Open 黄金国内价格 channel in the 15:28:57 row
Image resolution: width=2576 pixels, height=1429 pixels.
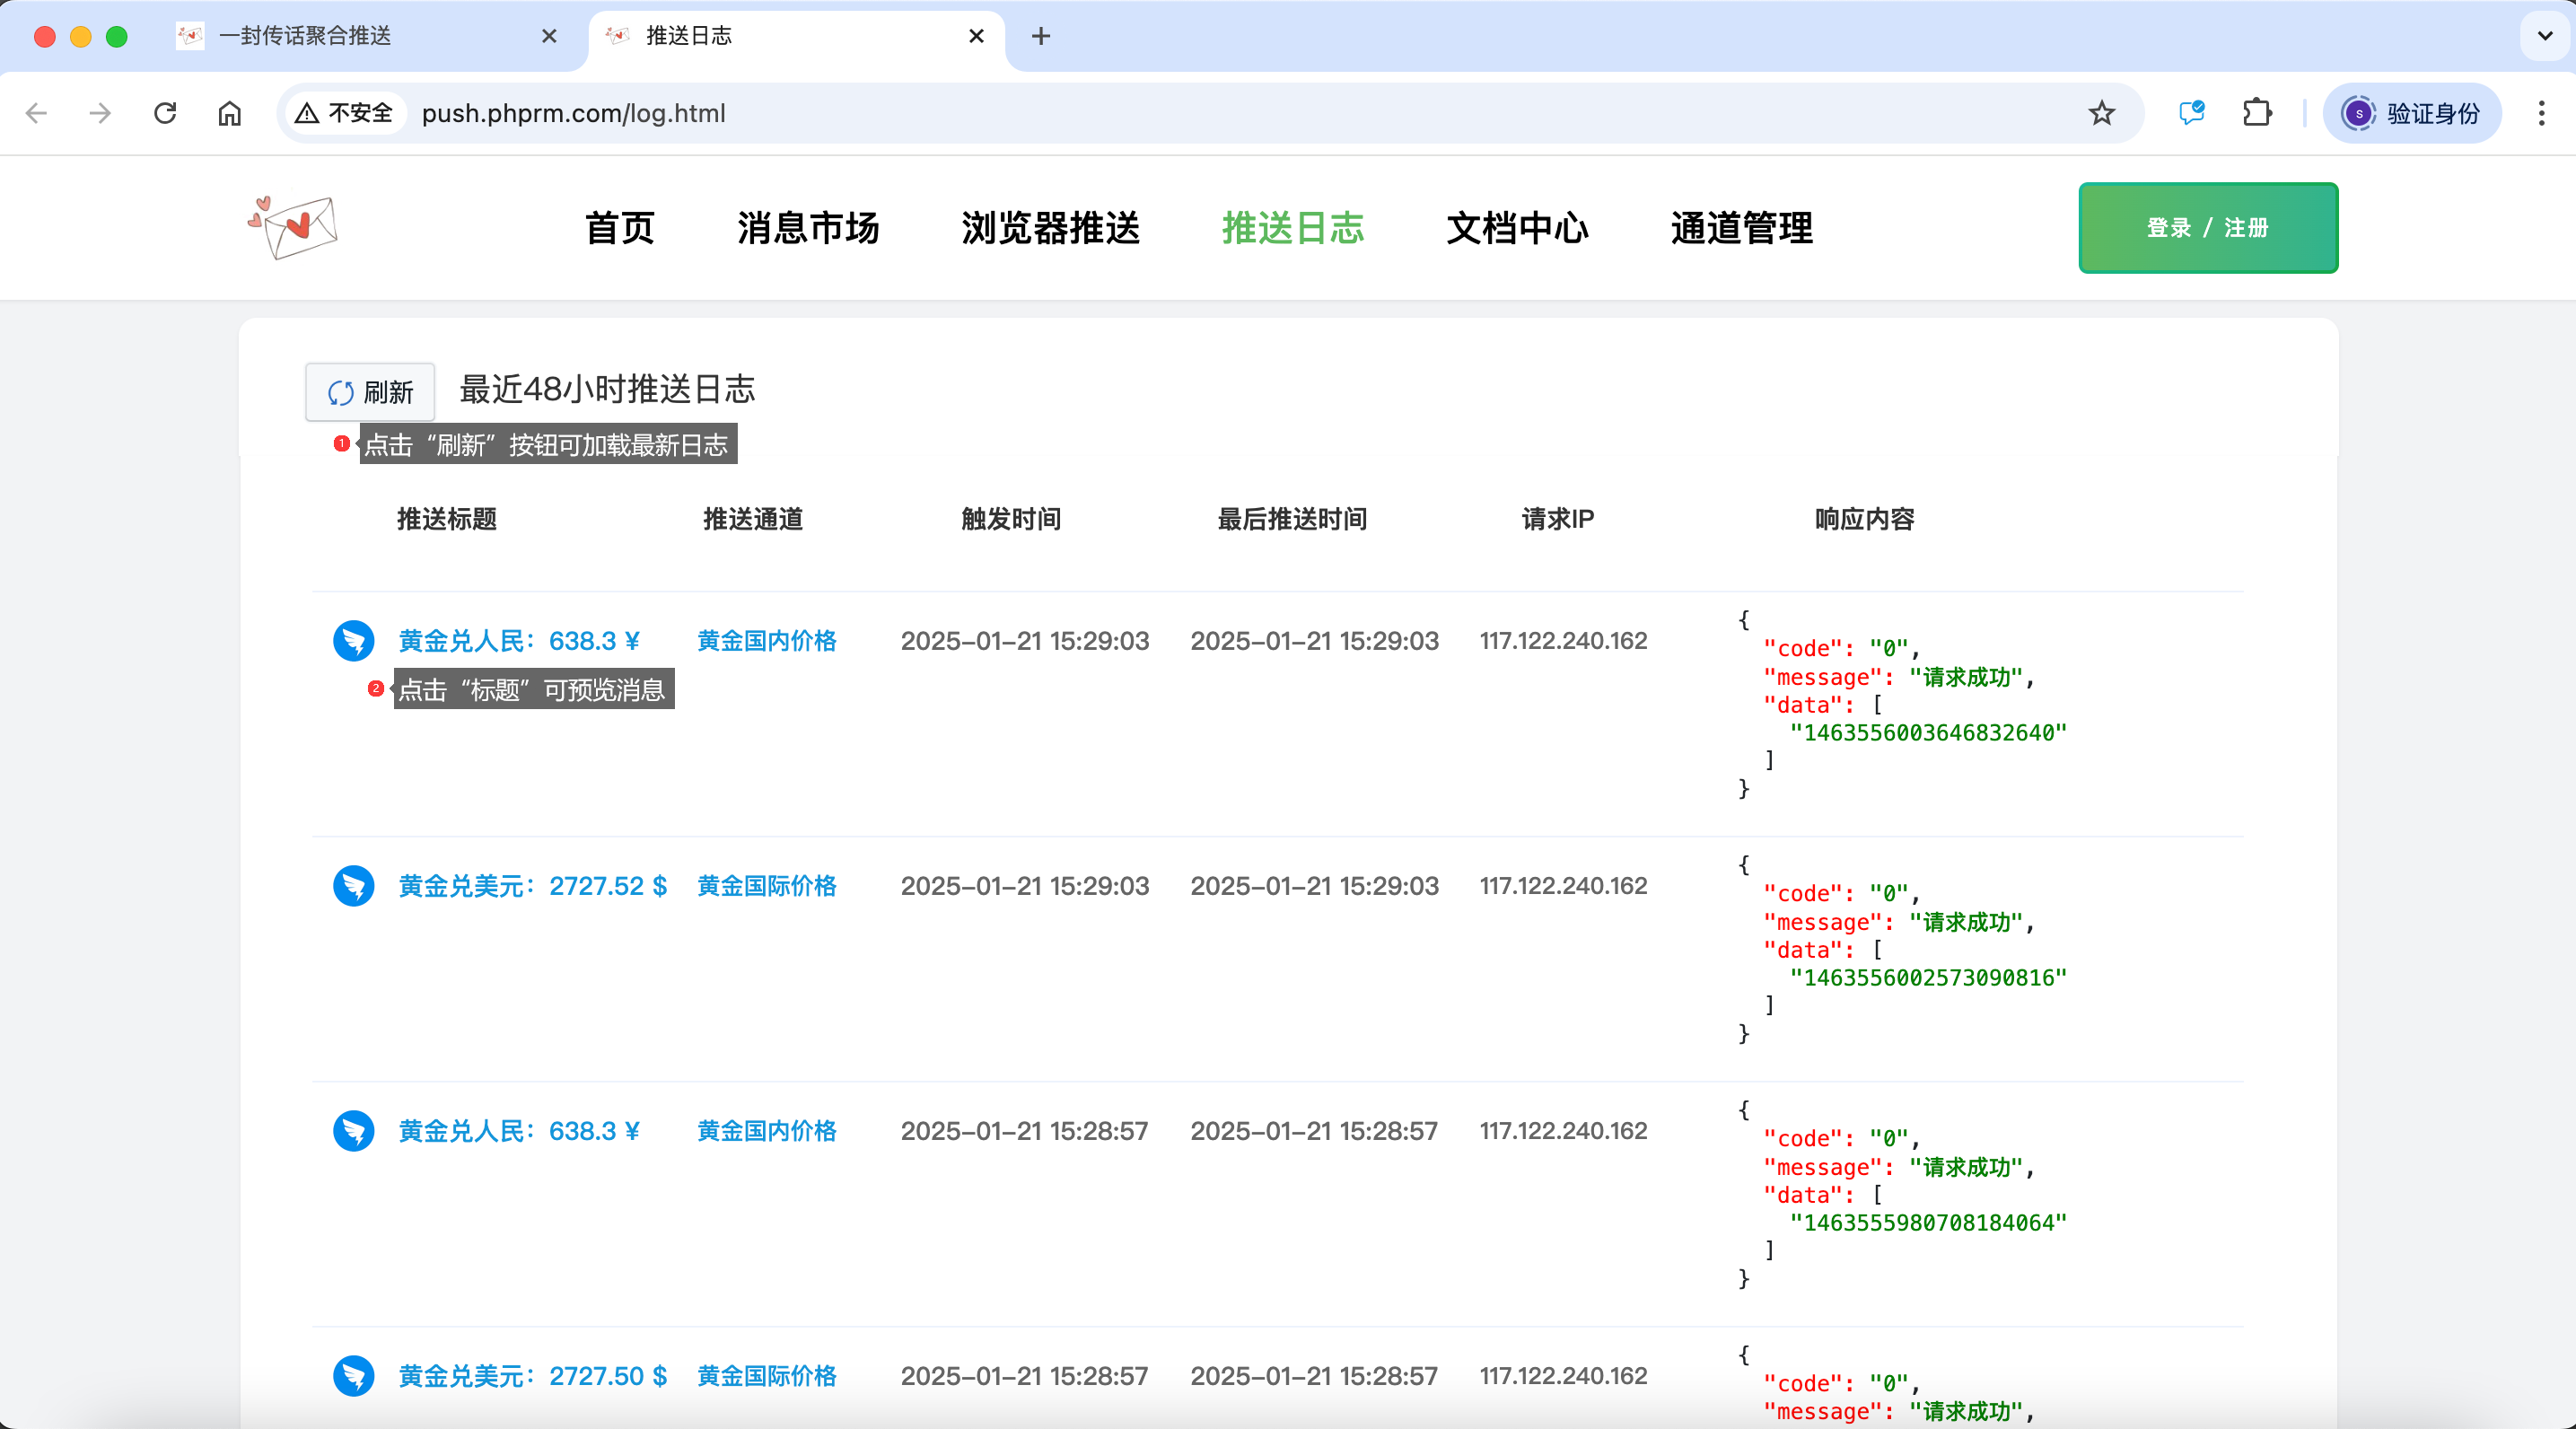[x=767, y=1131]
